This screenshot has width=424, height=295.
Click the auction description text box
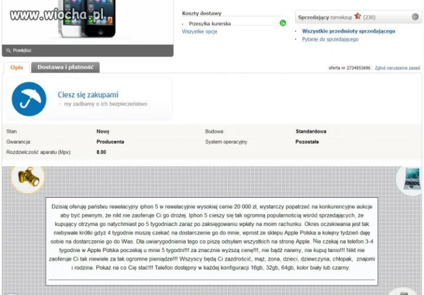click(x=212, y=241)
